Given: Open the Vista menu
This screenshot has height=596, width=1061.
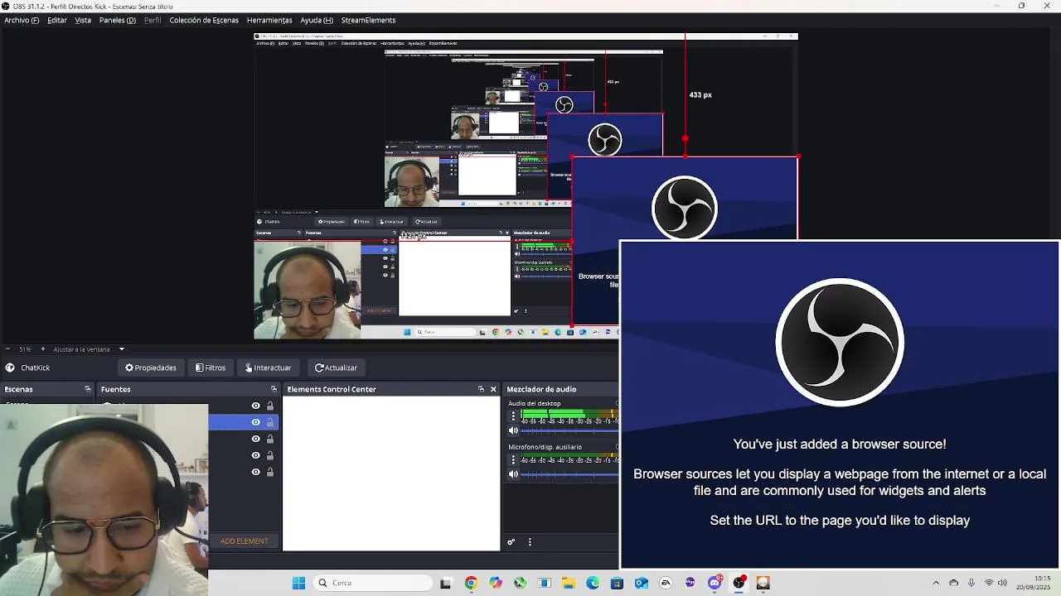Looking at the screenshot, I should (83, 20).
